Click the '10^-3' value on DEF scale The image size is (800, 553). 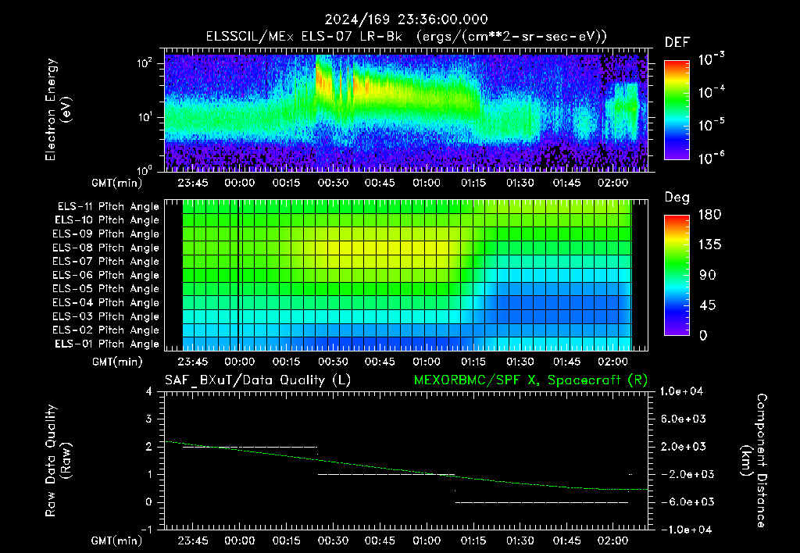[x=711, y=59]
